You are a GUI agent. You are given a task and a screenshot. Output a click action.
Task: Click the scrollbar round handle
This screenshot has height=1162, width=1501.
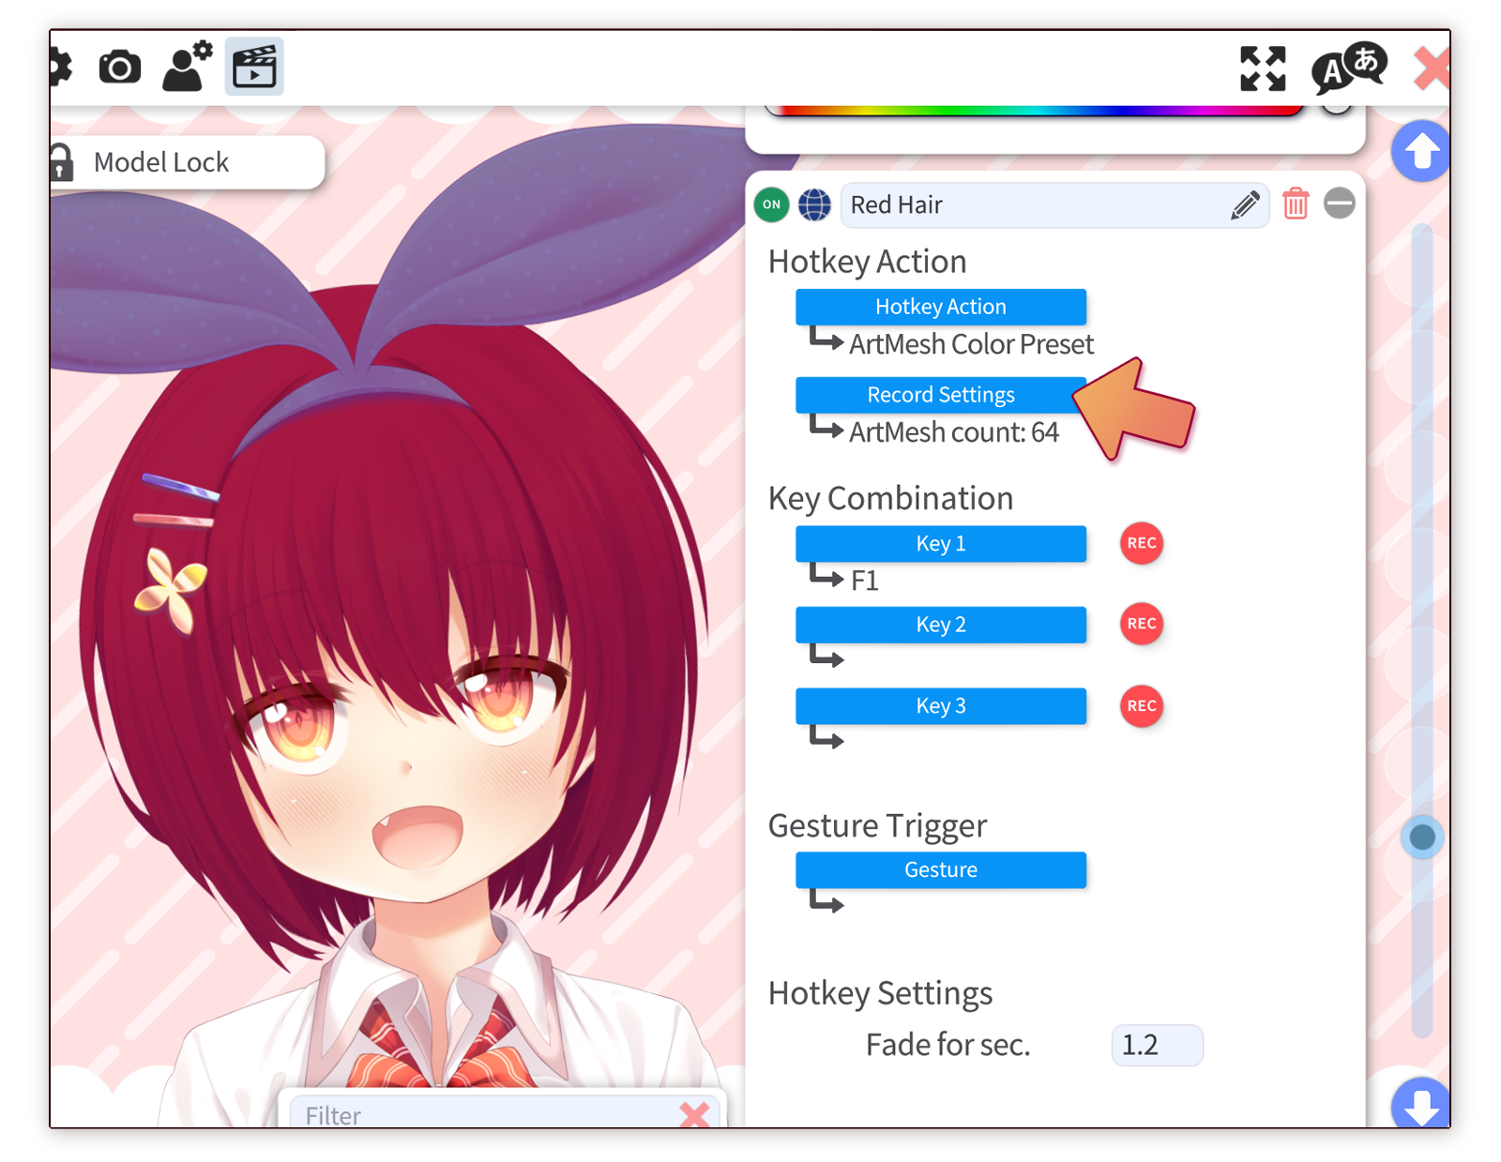(x=1422, y=837)
